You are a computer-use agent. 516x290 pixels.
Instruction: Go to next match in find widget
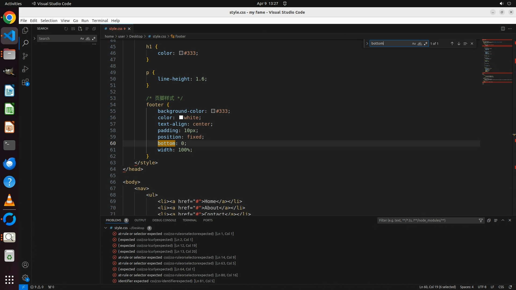[459, 44]
